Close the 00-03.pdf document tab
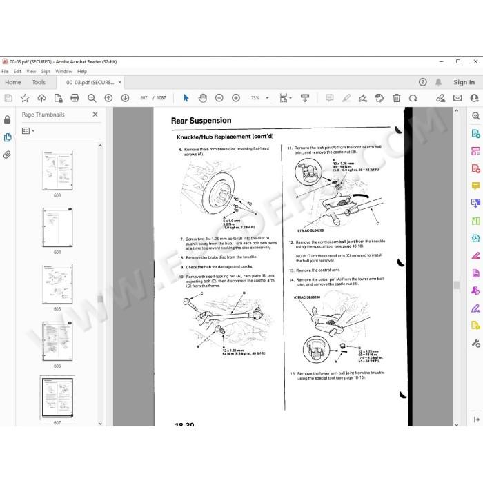Viewport: 483px width, 483px height. click(x=119, y=82)
